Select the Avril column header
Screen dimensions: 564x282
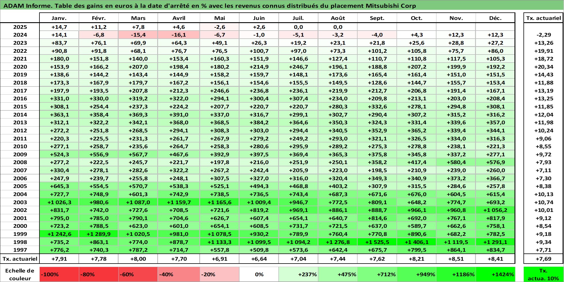179,18
